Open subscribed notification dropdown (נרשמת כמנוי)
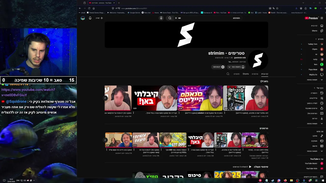 pyautogui.click(x=236, y=67)
